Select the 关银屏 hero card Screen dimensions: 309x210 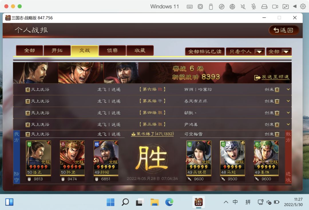tap(199, 158)
